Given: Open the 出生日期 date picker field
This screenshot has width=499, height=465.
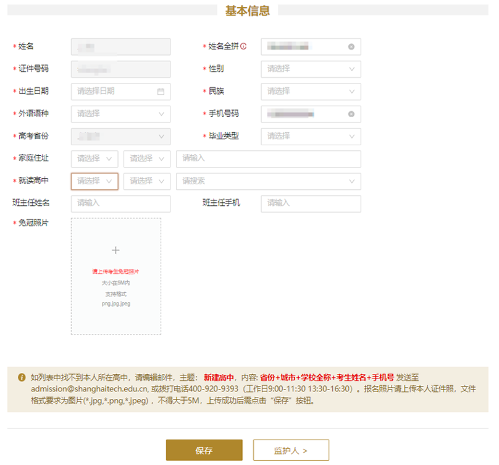Looking at the screenshot, I should (x=114, y=92).
